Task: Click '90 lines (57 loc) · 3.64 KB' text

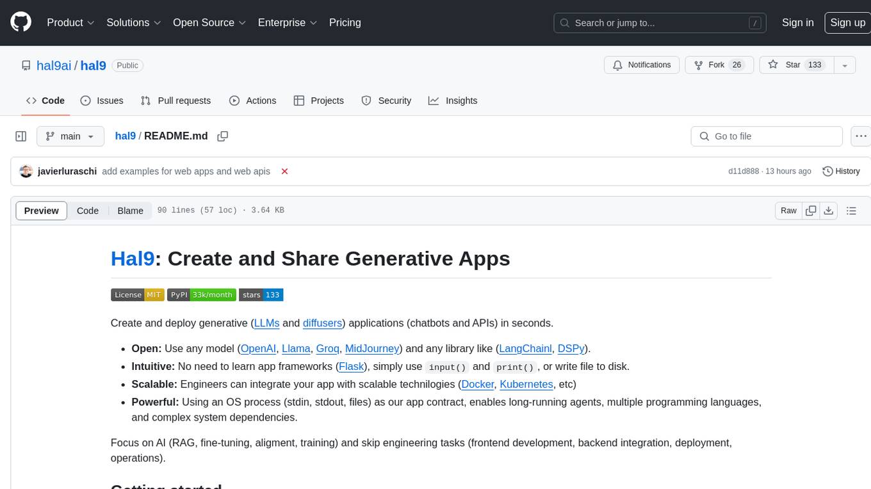Action: 220,211
